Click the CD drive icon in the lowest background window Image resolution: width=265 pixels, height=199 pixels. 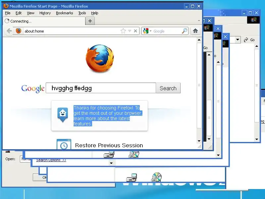157,177
